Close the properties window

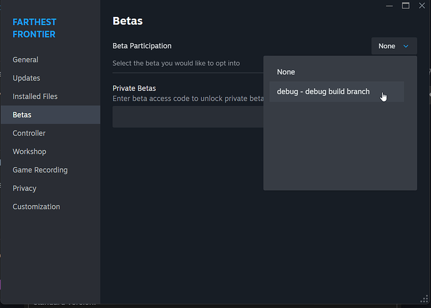(421, 6)
